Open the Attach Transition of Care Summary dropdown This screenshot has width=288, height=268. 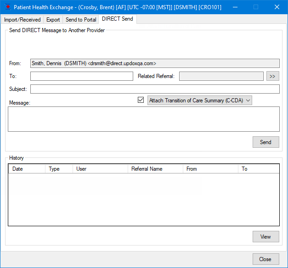coord(200,100)
